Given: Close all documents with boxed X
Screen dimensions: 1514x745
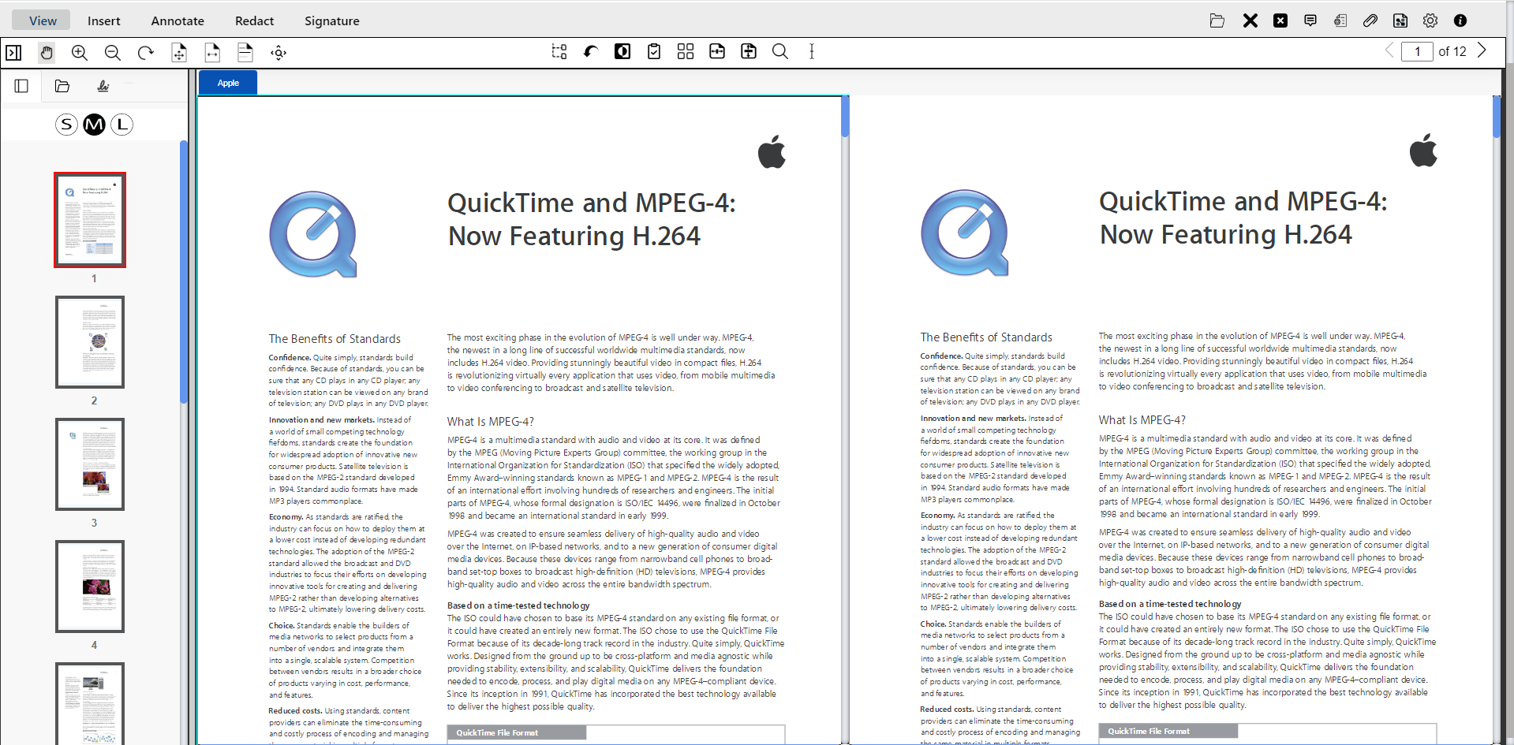Looking at the screenshot, I should 1280,20.
